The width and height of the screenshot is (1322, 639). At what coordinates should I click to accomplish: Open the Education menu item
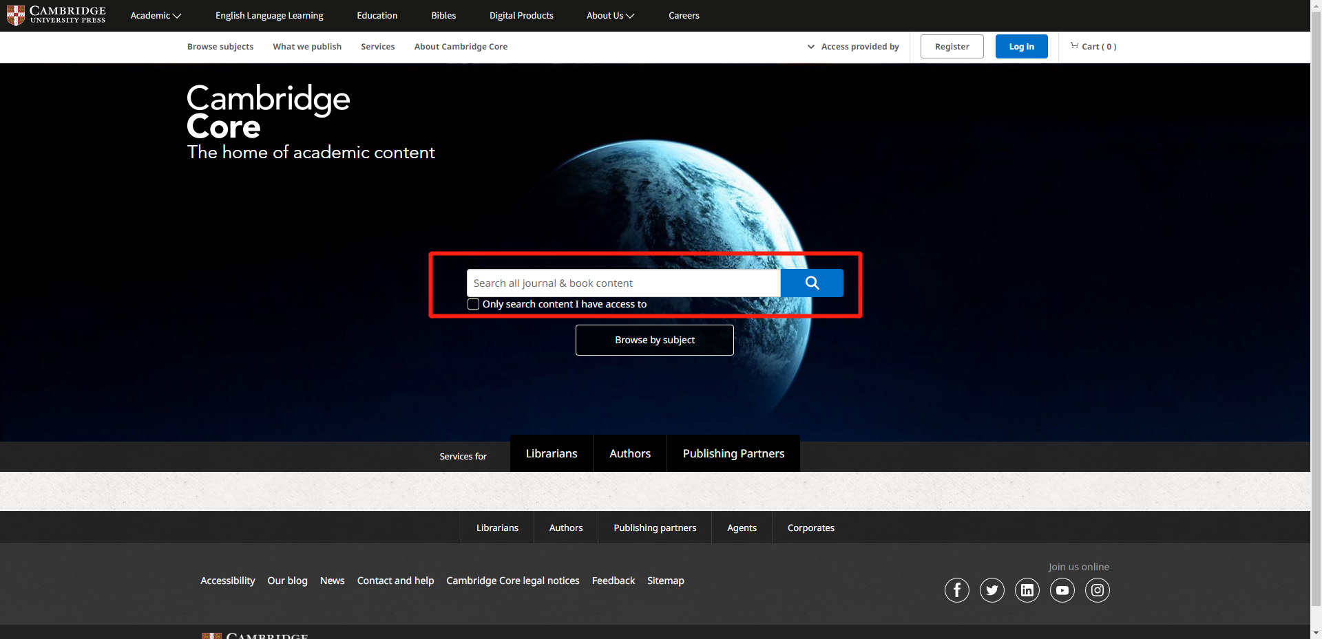click(377, 15)
